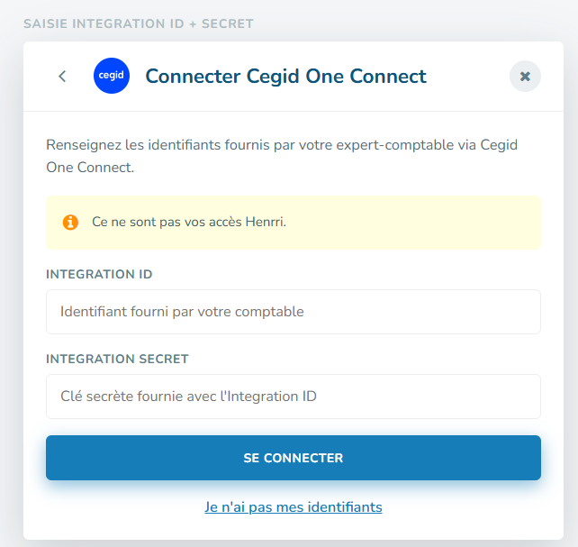Click the orange info icon in banner
Screen dimensions: 578x547
point(70,223)
